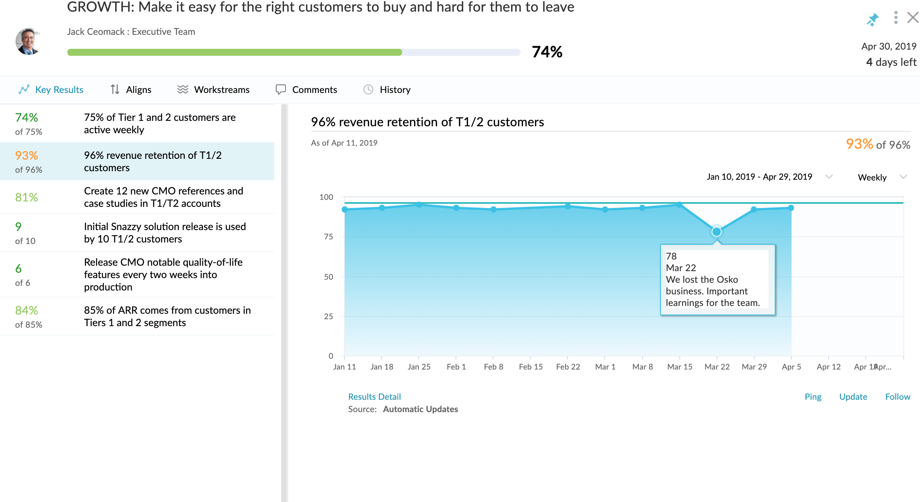Open the three-dot overflow menu

point(895,18)
